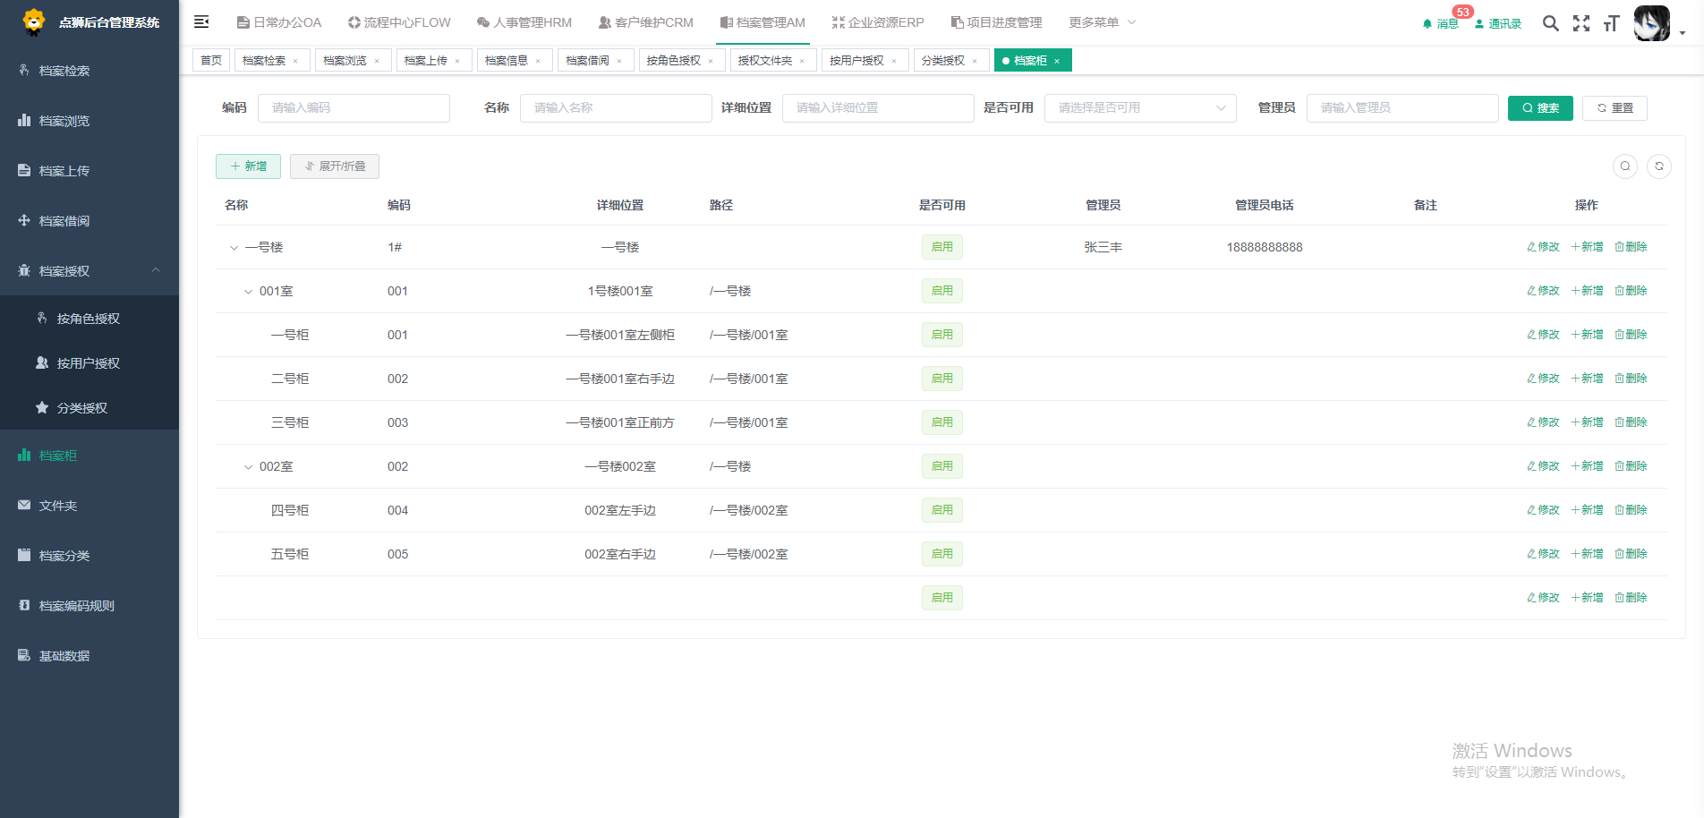This screenshot has height=818, width=1704.
Task: Close the 分类授权 tab
Action: pos(975,61)
